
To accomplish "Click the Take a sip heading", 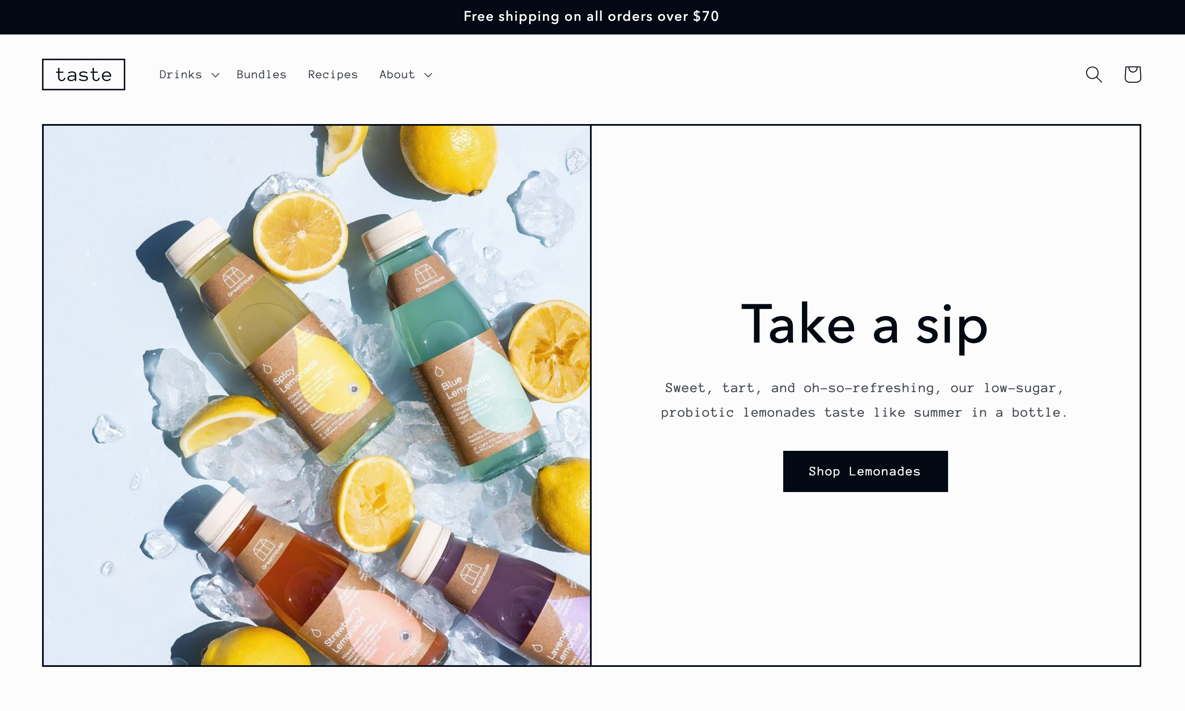I will (x=864, y=325).
